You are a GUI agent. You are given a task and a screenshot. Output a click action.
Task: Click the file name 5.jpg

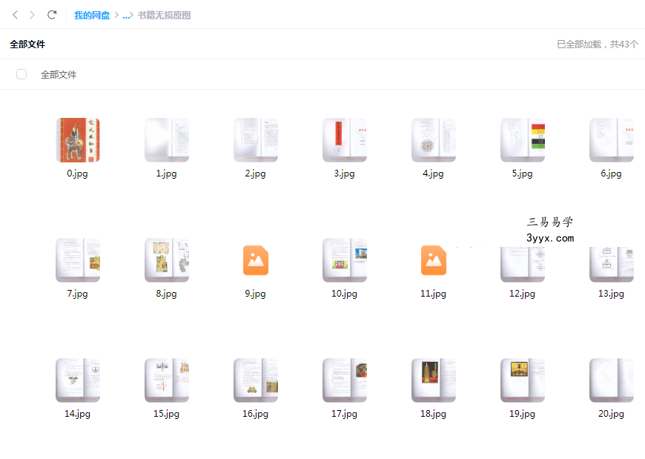click(523, 174)
